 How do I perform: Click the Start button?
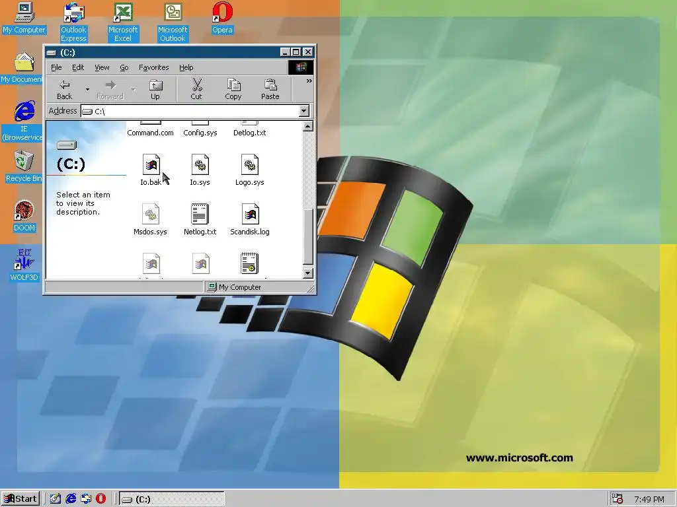click(20, 499)
